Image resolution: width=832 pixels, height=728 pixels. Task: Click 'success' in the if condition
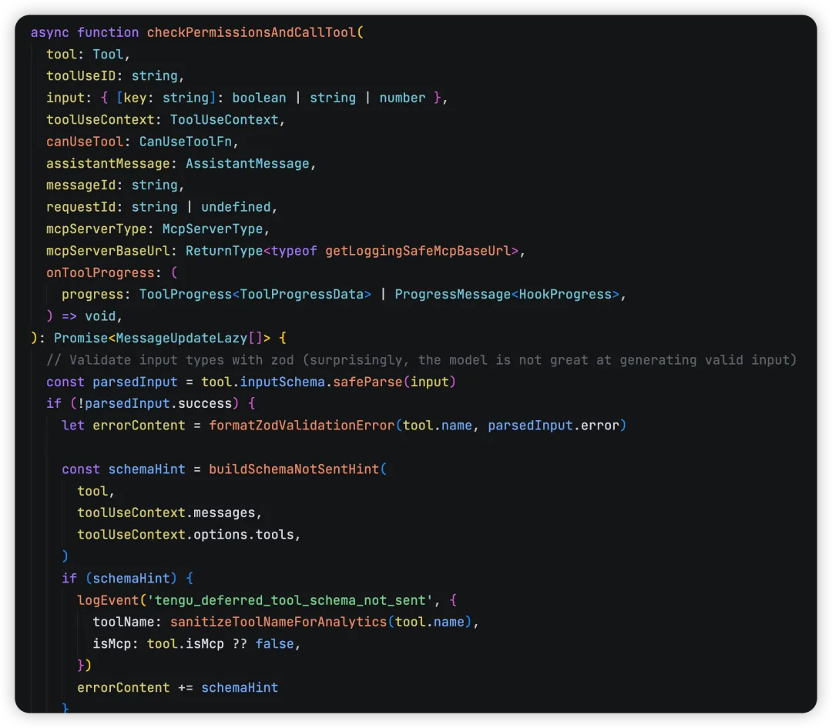coord(205,403)
